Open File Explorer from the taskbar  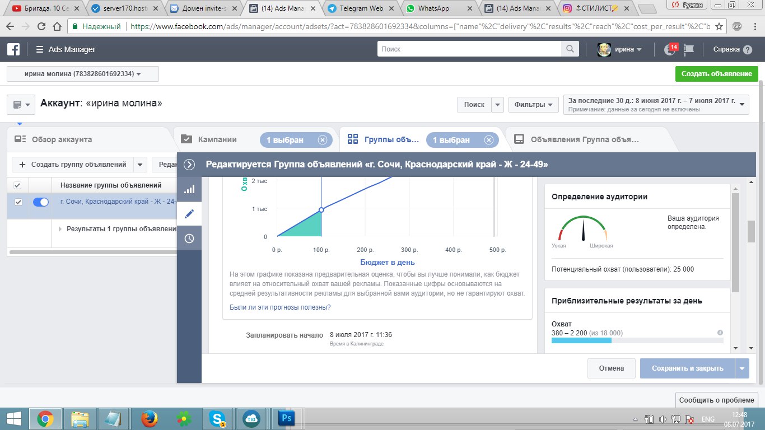tap(80, 418)
